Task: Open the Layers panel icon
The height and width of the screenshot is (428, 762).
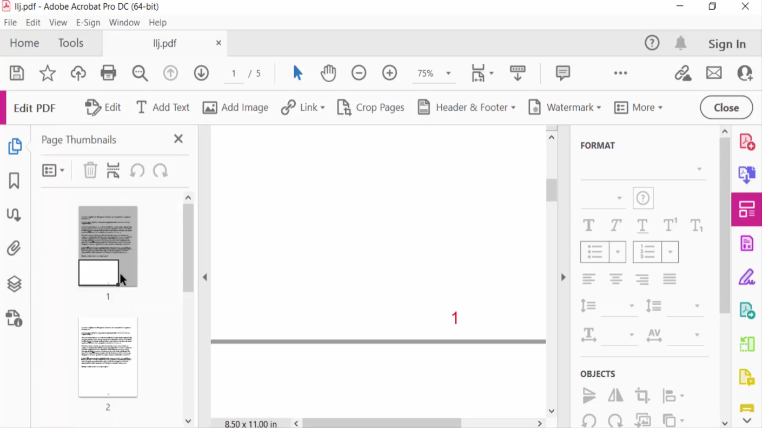Action: pos(14,284)
